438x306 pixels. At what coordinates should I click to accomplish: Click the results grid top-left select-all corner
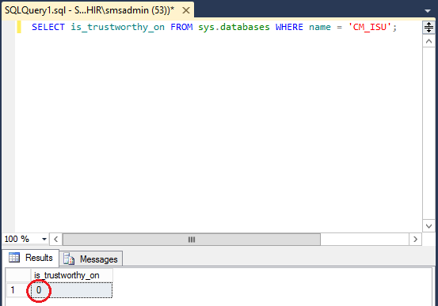[x=18, y=275]
